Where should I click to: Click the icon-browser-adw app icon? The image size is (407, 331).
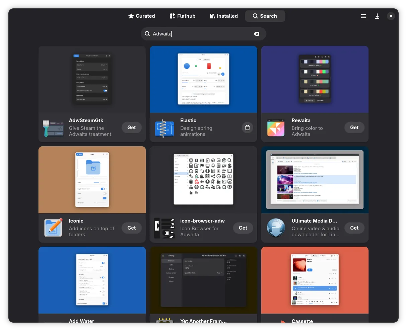pyautogui.click(x=165, y=228)
